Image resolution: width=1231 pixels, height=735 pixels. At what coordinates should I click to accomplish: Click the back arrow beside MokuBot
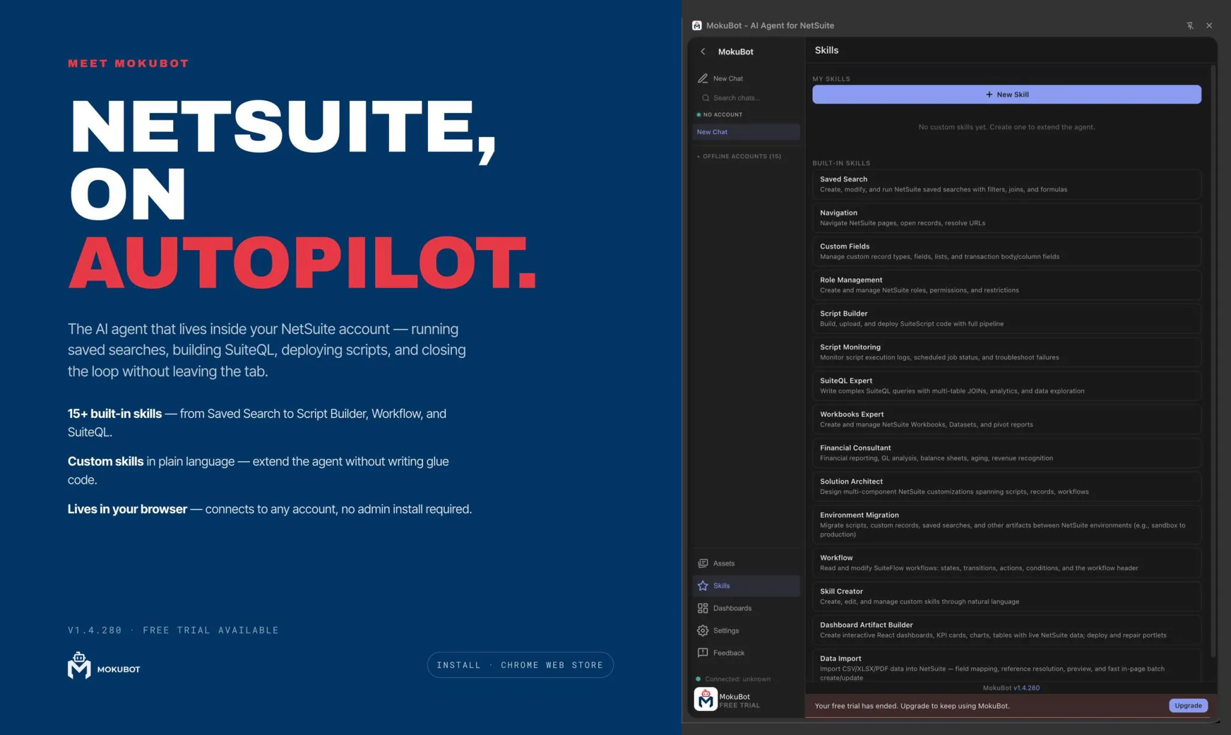point(703,52)
